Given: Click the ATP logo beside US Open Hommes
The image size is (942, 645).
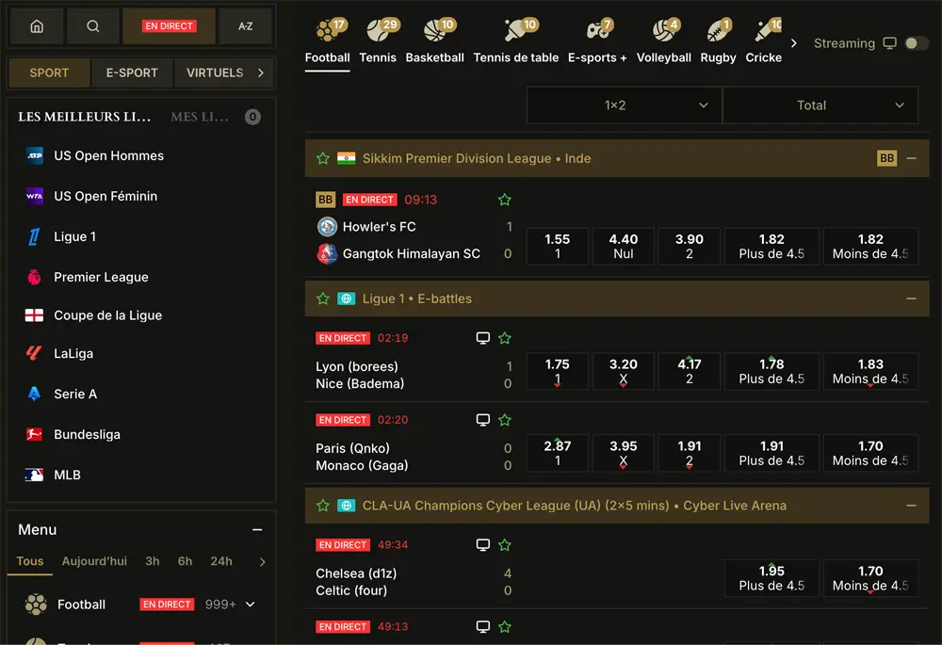Looking at the screenshot, I should (x=35, y=155).
